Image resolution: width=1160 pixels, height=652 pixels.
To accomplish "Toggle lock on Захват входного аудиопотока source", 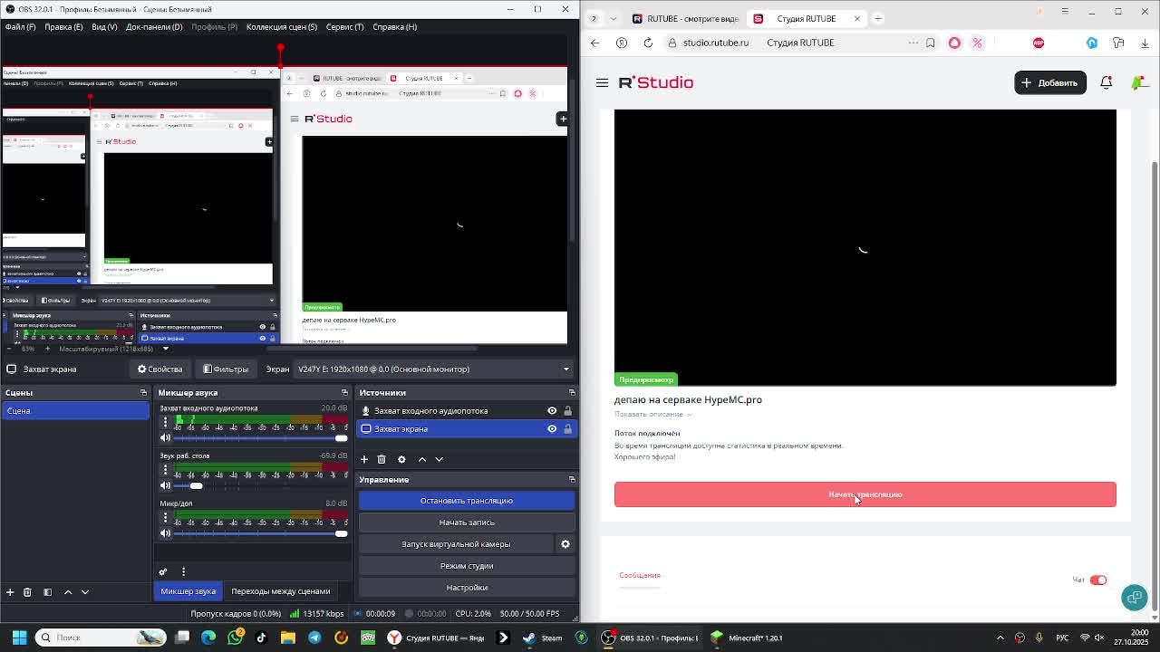I will click(x=568, y=411).
